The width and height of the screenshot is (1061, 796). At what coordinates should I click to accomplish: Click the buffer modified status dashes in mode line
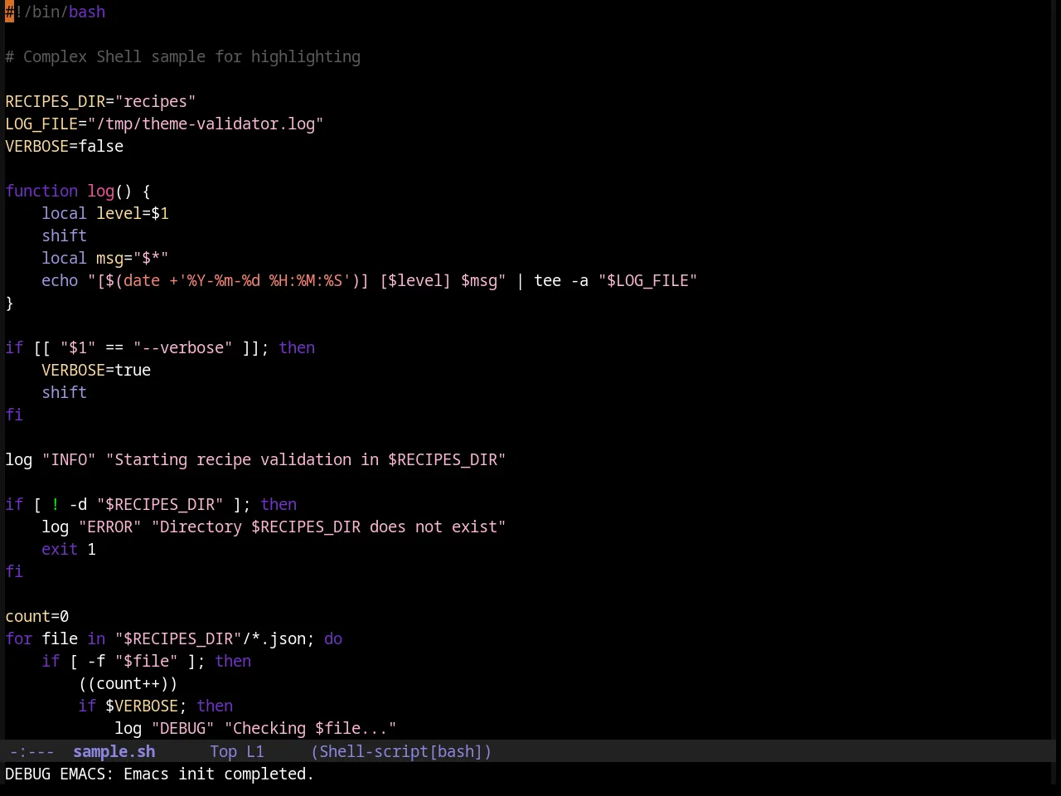pyautogui.click(x=32, y=752)
